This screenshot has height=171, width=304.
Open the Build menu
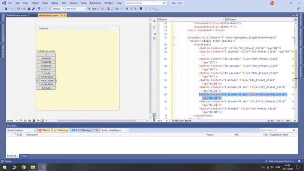pos(45,3)
